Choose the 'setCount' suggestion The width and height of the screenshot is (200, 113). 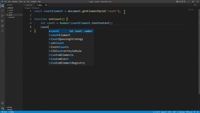click(71, 43)
